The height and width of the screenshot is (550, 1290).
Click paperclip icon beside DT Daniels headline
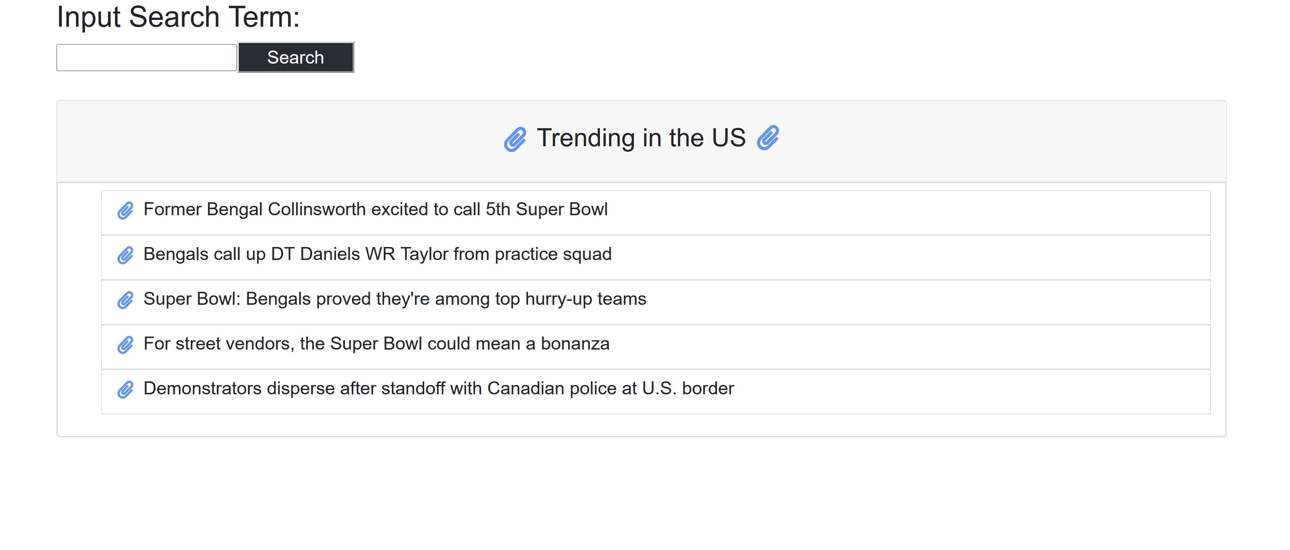pos(125,255)
